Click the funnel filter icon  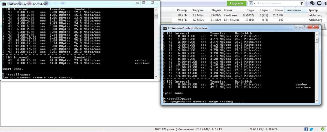pyautogui.click(x=302, y=3)
